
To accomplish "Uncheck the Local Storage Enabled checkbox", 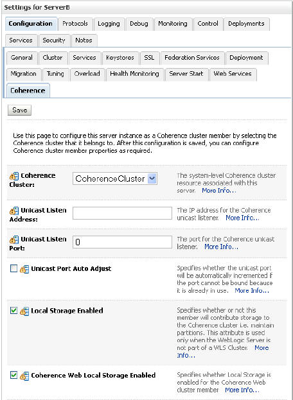I will click(x=13, y=311).
